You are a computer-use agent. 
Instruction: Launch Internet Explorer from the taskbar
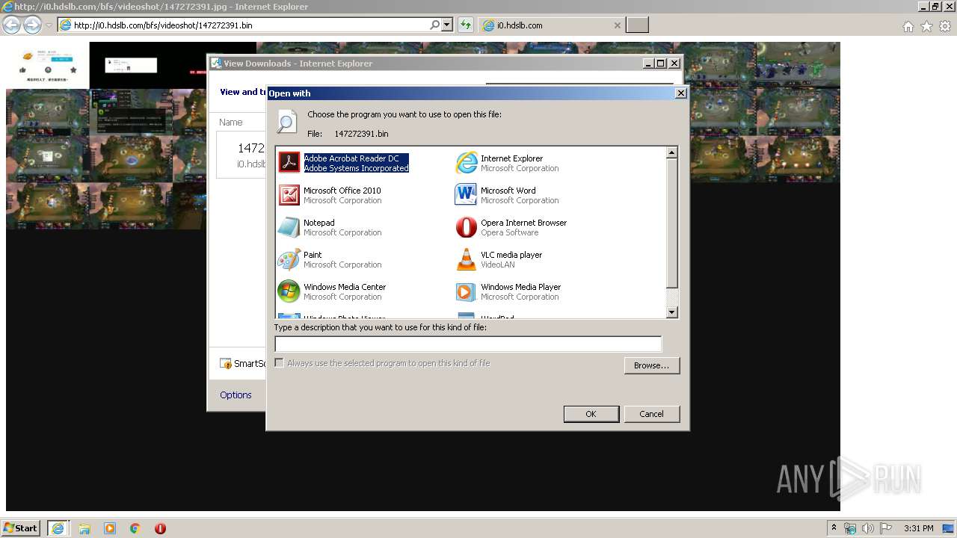click(x=57, y=528)
